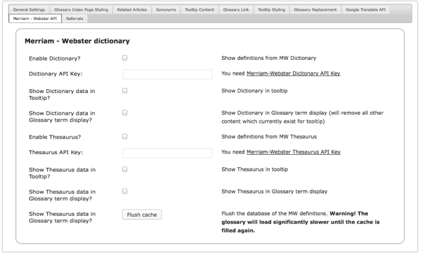Switch to the Tooltip Styling tab
This screenshot has height=254, width=421.
pyautogui.click(x=271, y=10)
